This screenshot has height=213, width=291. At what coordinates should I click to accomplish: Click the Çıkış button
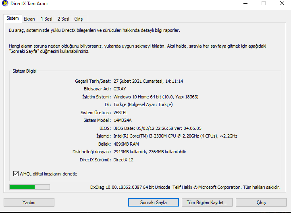[x=261, y=203]
